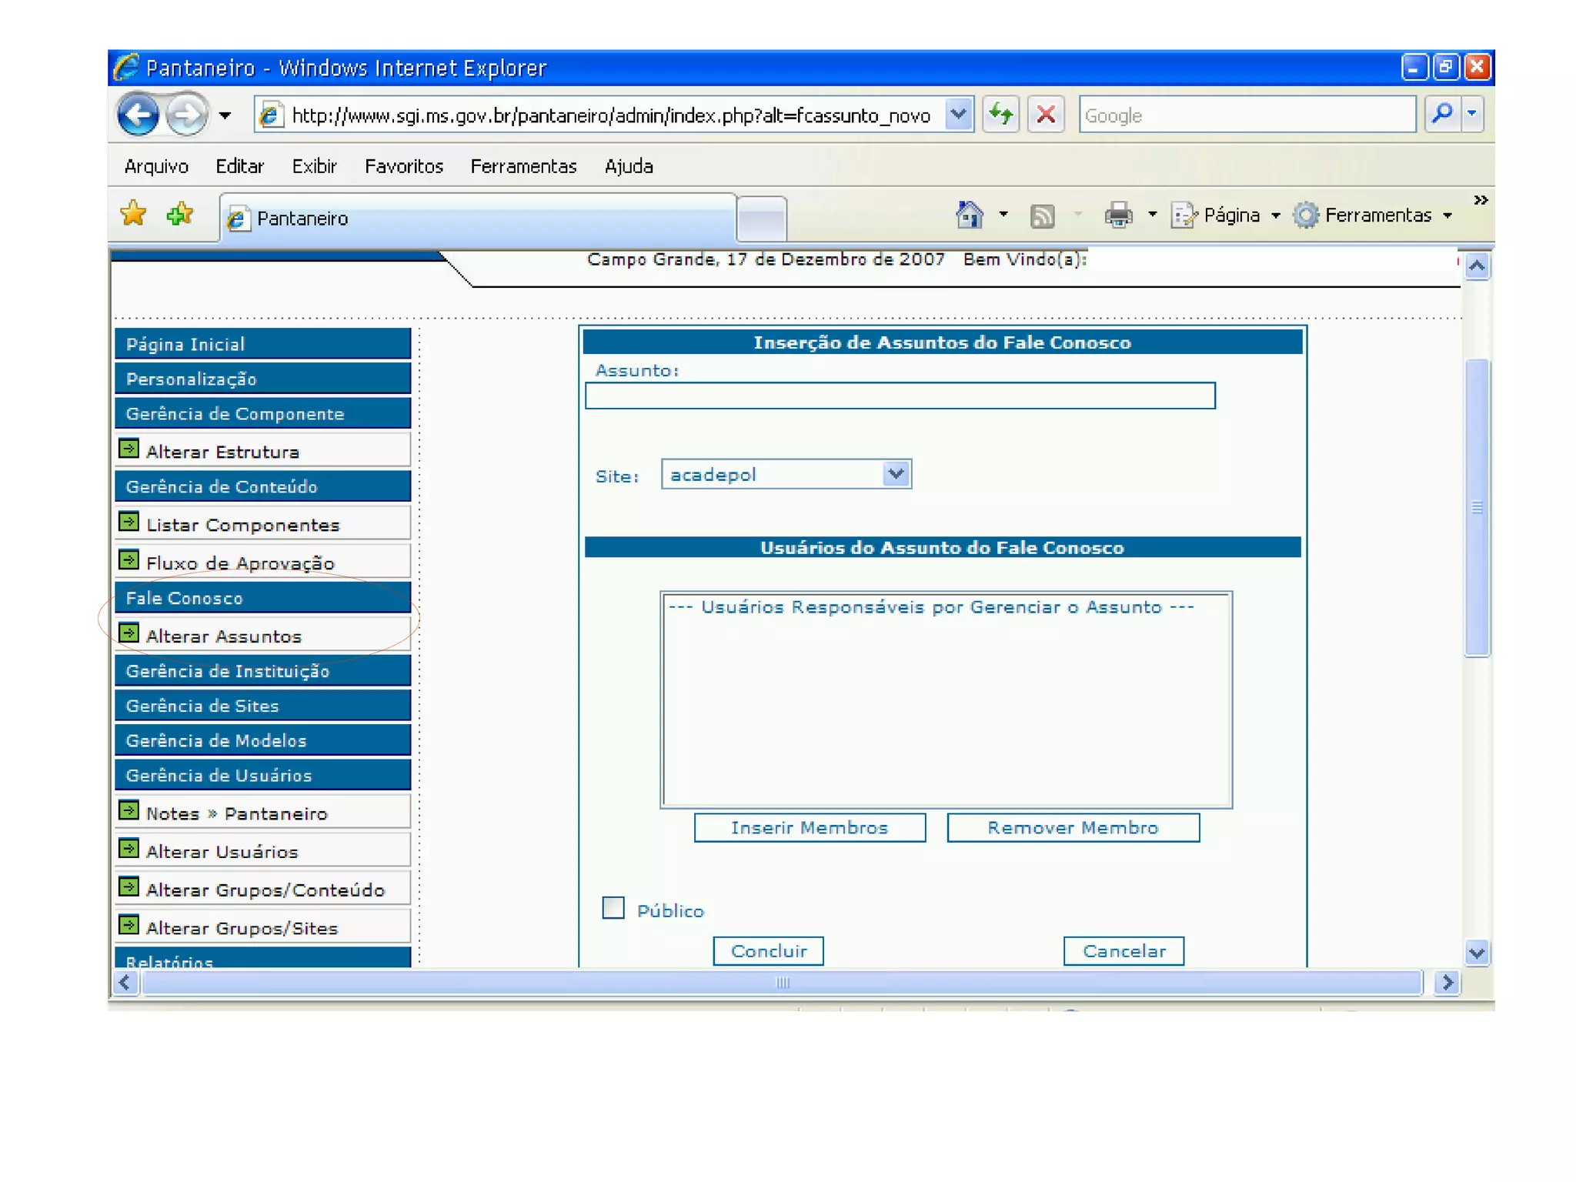Click the Home page icon

tap(969, 215)
